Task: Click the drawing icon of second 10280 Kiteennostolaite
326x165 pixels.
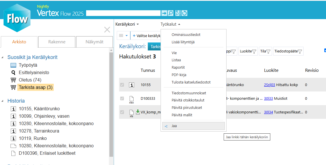Action: (13, 146)
